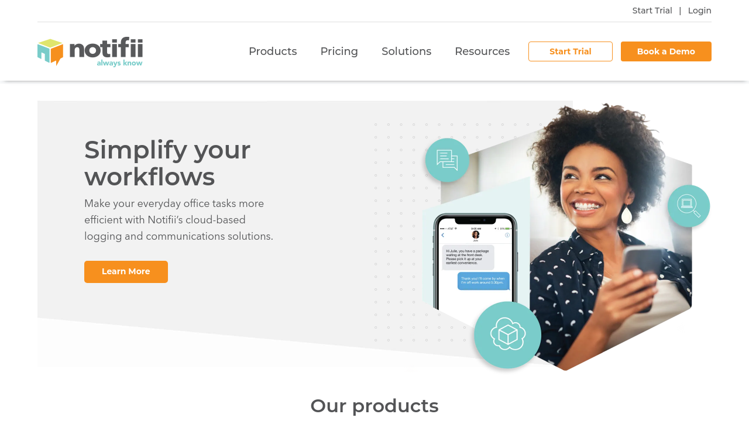Click the back arrow in phone mockup

(443, 235)
